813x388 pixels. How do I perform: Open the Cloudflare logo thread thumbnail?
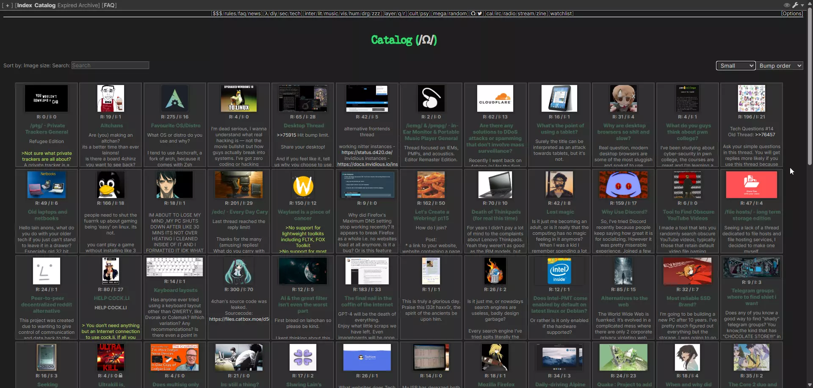pyautogui.click(x=495, y=98)
